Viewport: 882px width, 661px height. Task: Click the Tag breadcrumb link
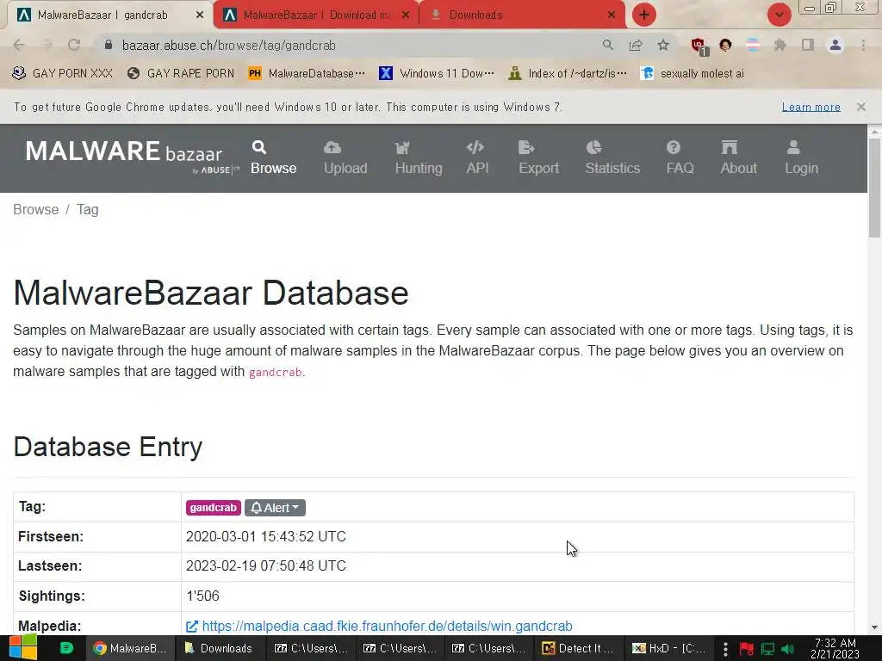tap(88, 210)
